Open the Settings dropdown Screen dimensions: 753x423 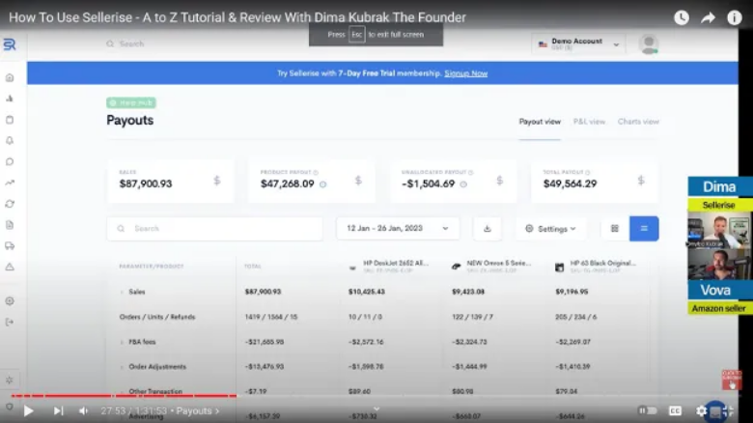(x=550, y=229)
